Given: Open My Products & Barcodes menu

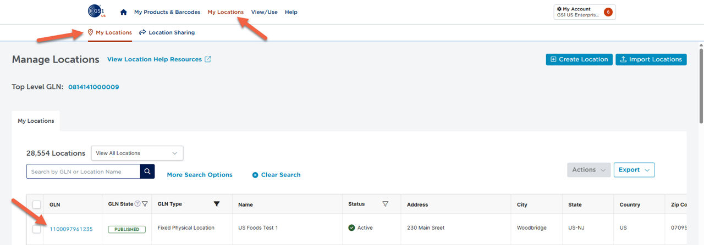Looking at the screenshot, I should pos(167,12).
